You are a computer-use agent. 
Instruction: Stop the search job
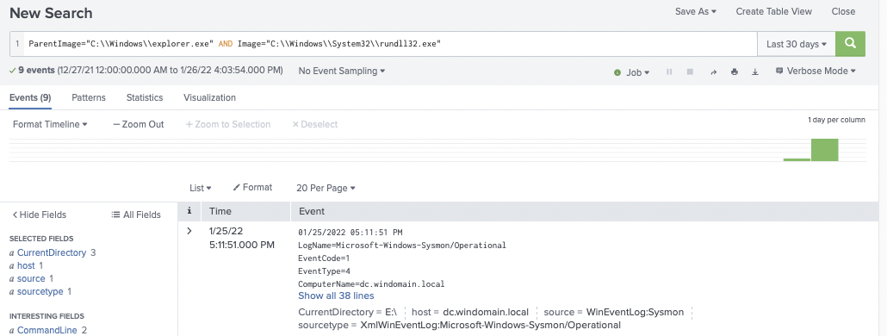click(690, 72)
